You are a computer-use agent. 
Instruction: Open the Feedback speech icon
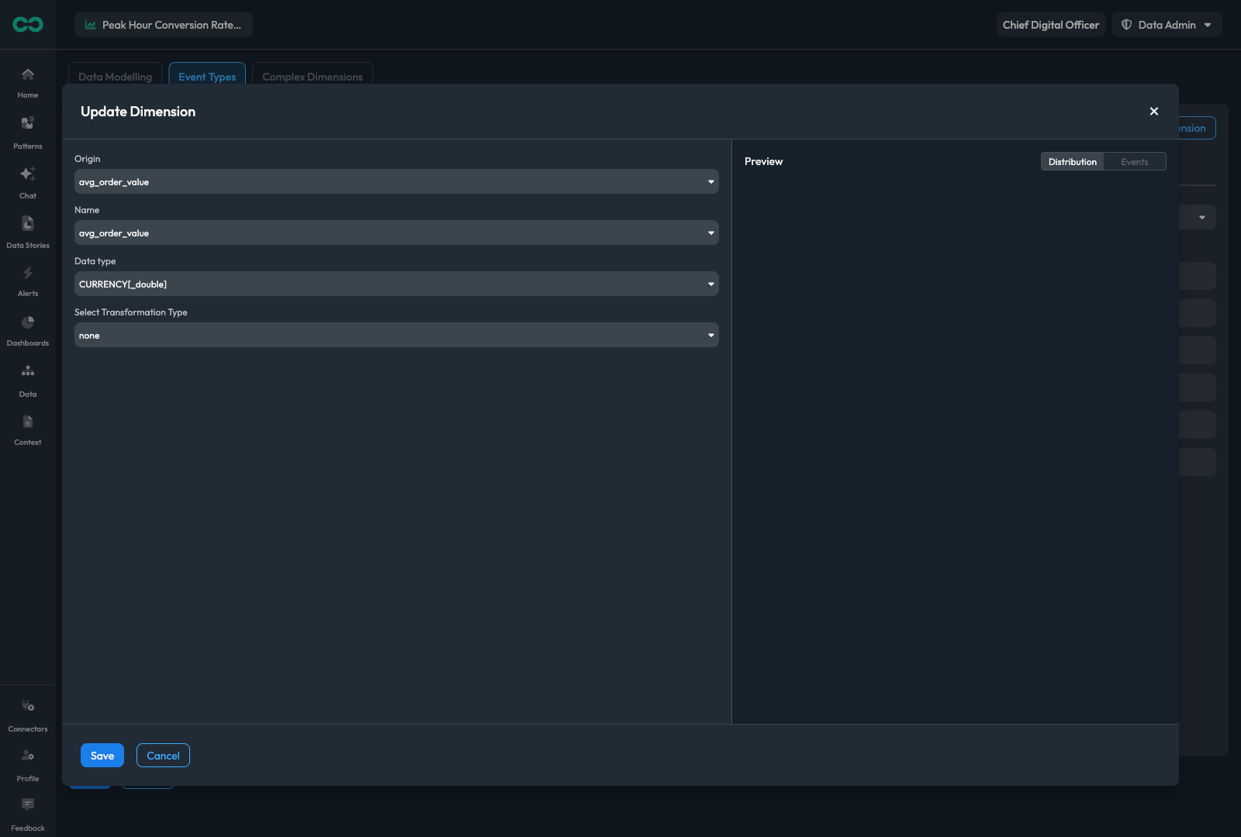pyautogui.click(x=28, y=804)
